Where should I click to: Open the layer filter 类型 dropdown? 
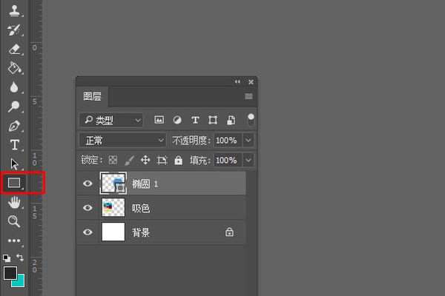tap(111, 121)
